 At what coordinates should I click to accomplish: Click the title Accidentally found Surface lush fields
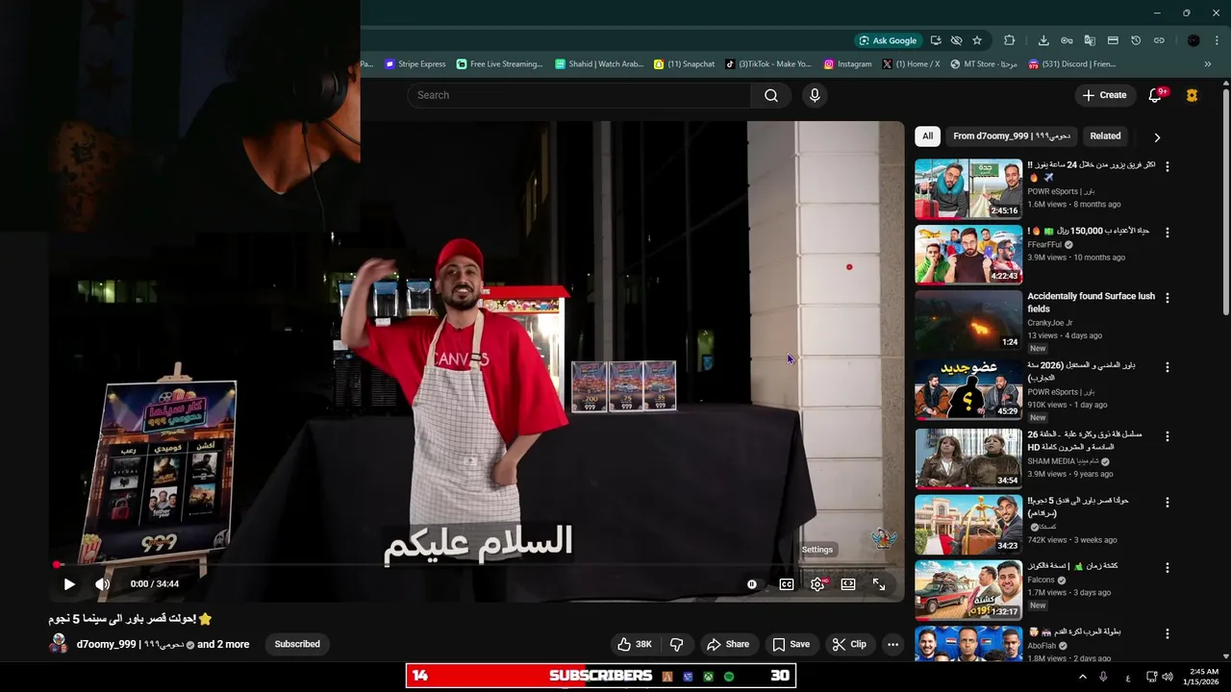pyautogui.click(x=1091, y=303)
